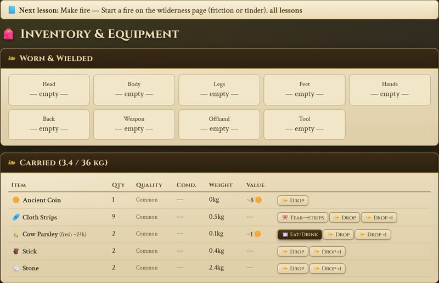
Task: Drop one Cow Parsley with Drop ×1
Action: [x=373, y=235]
